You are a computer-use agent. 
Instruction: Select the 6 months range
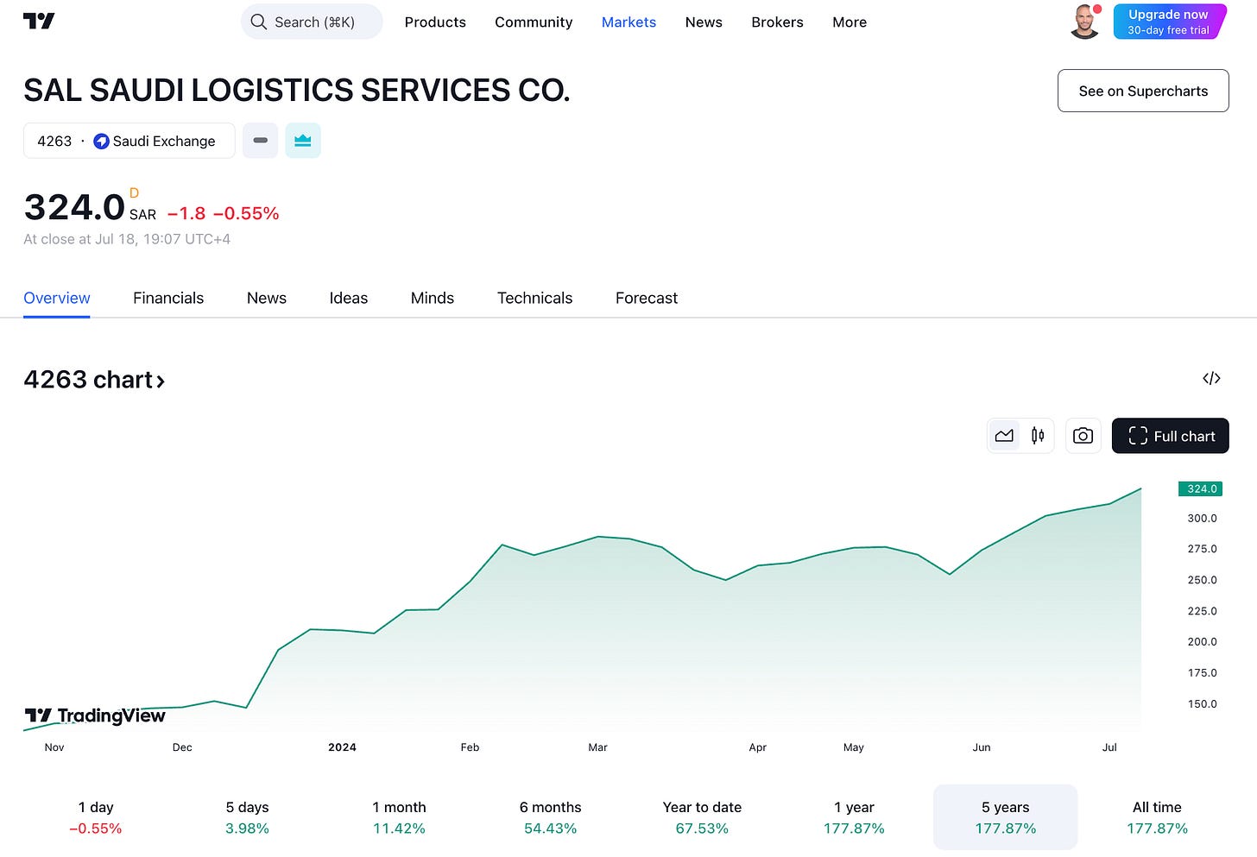(551, 817)
